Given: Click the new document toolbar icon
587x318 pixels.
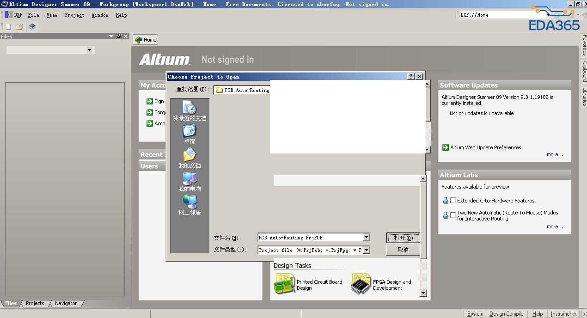Looking at the screenshot, I should [x=9, y=27].
